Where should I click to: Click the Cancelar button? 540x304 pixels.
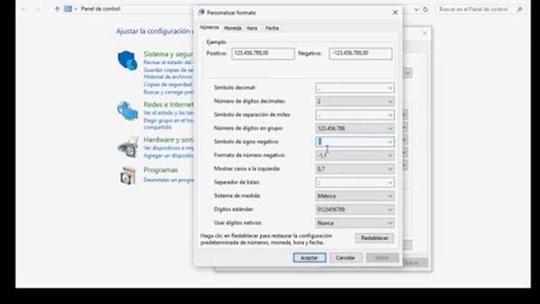click(x=345, y=258)
